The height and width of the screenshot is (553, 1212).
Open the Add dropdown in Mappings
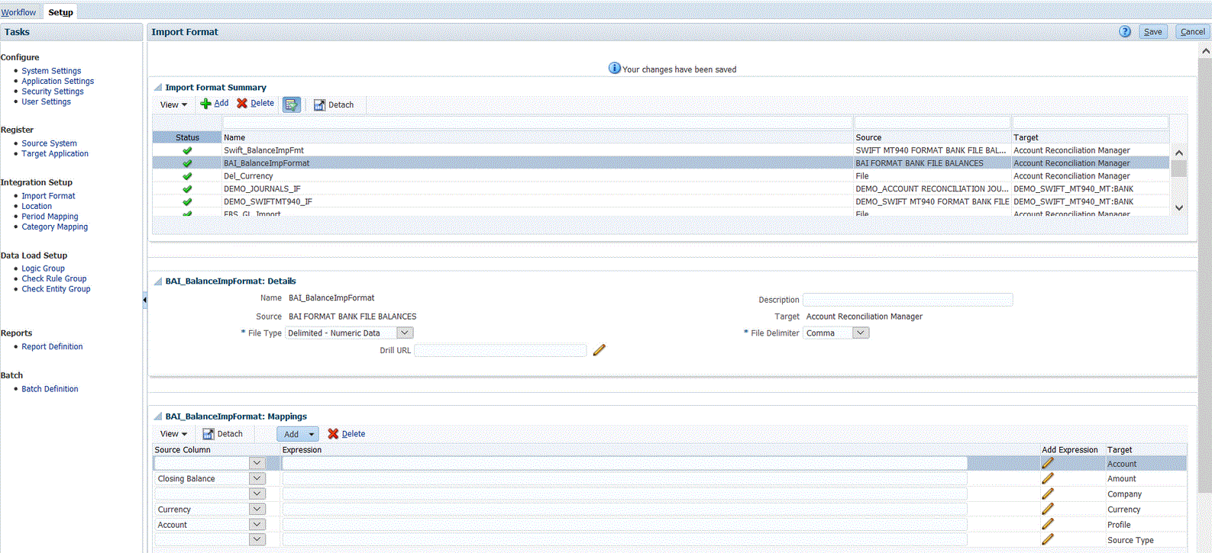(312, 434)
